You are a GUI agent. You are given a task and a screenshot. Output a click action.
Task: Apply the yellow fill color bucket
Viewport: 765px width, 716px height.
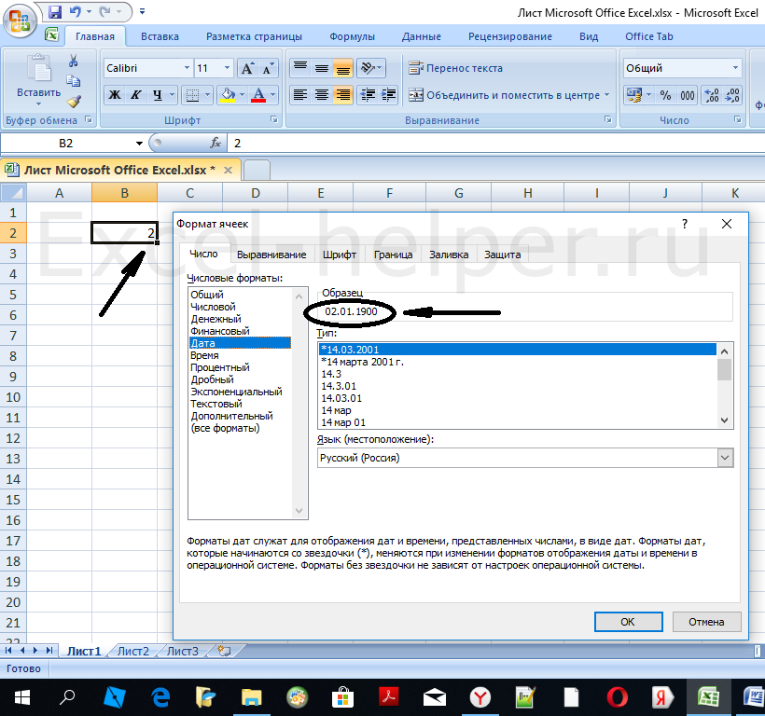click(x=228, y=95)
